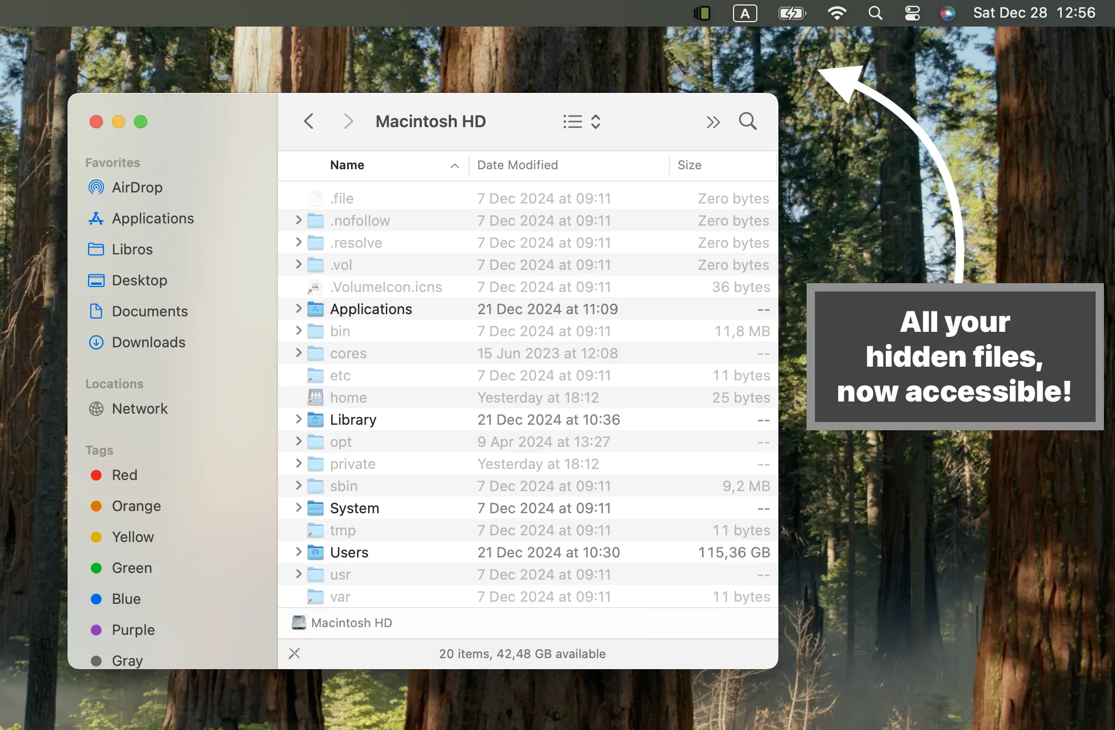Select the .VolumeIcon.icns file row
The width and height of the screenshot is (1115, 730).
pos(386,287)
